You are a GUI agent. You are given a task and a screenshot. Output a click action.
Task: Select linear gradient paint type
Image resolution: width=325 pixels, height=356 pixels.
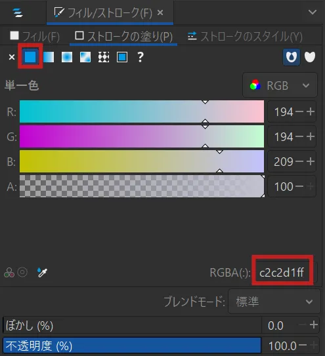coord(49,57)
